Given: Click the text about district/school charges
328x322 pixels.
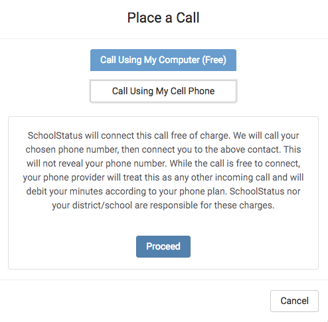Looking at the screenshot, I should tap(163, 205).
